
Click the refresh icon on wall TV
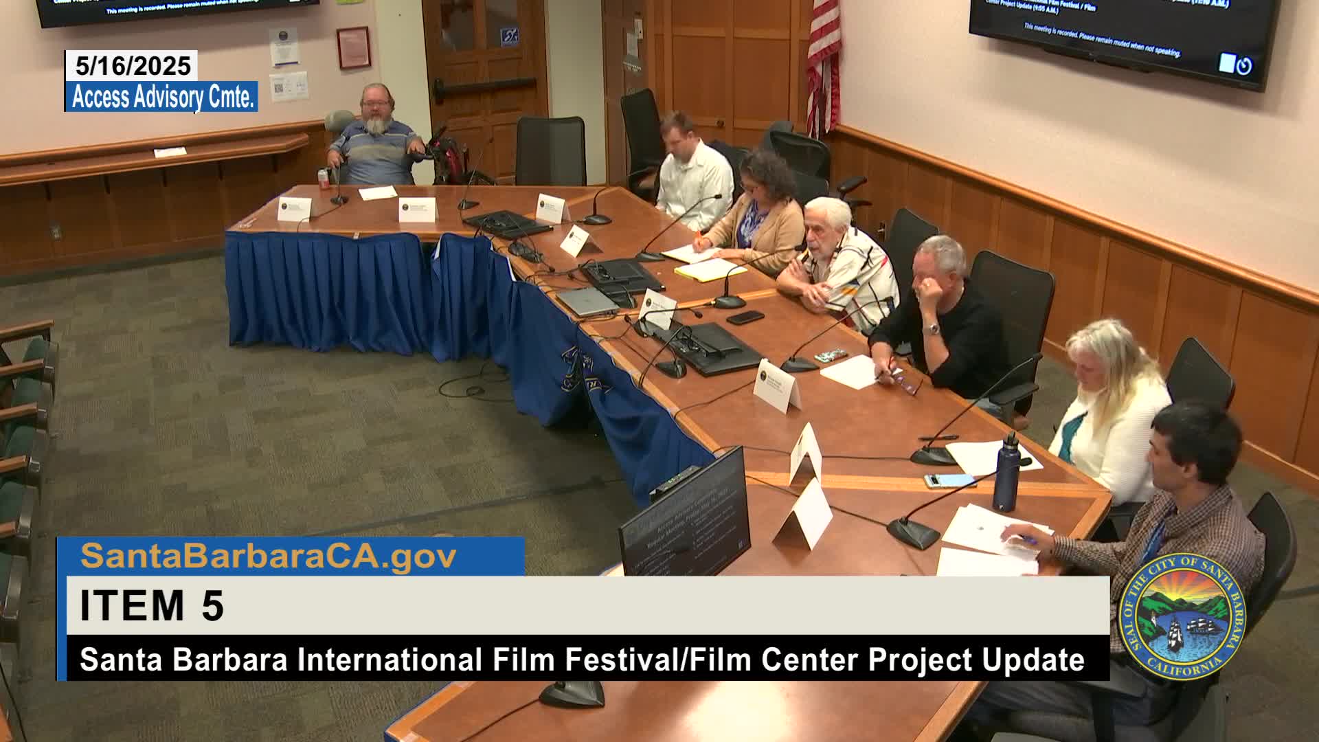[x=1244, y=66]
